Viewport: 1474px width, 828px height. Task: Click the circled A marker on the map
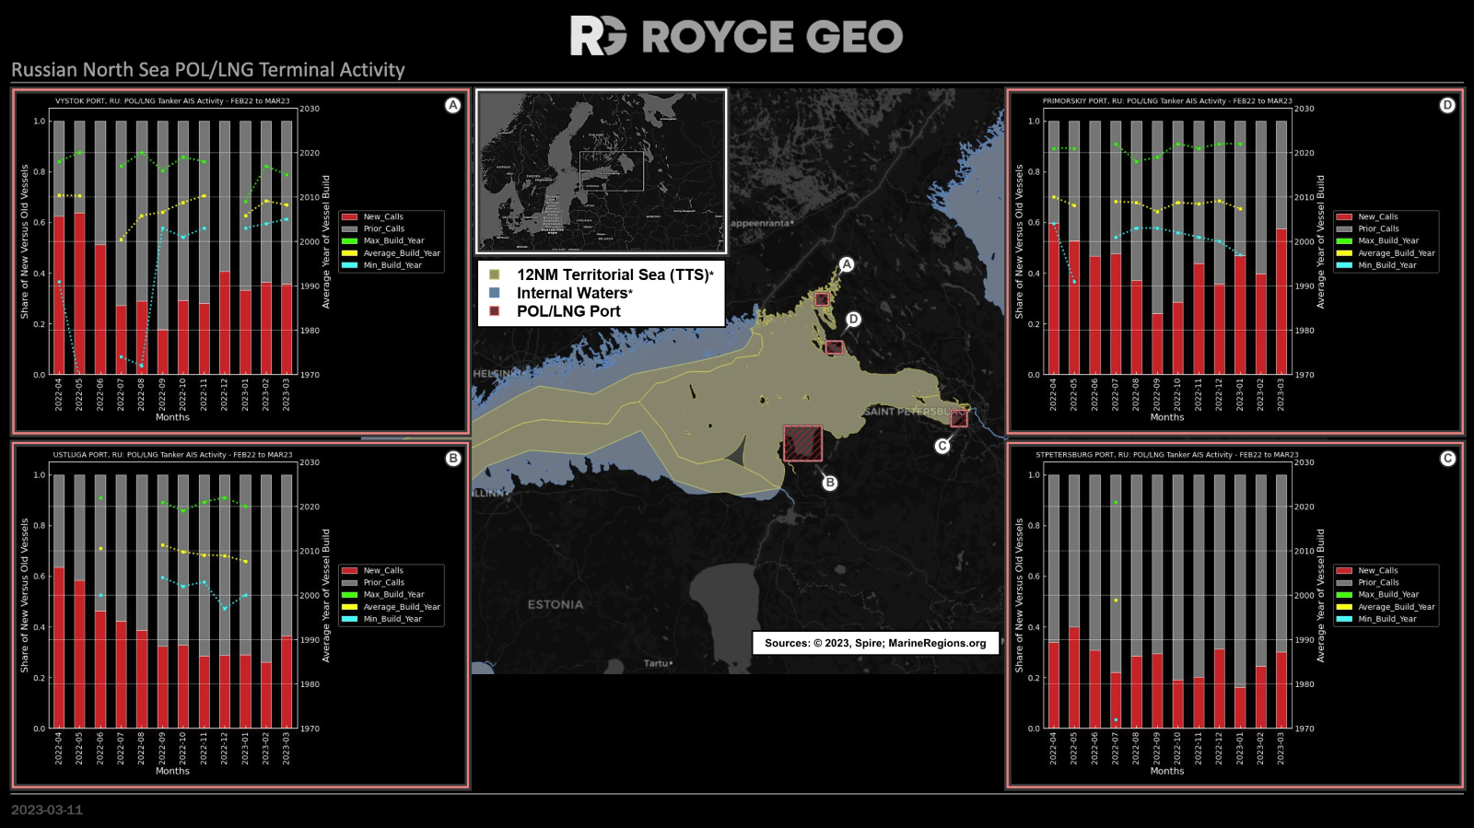pyautogui.click(x=846, y=264)
